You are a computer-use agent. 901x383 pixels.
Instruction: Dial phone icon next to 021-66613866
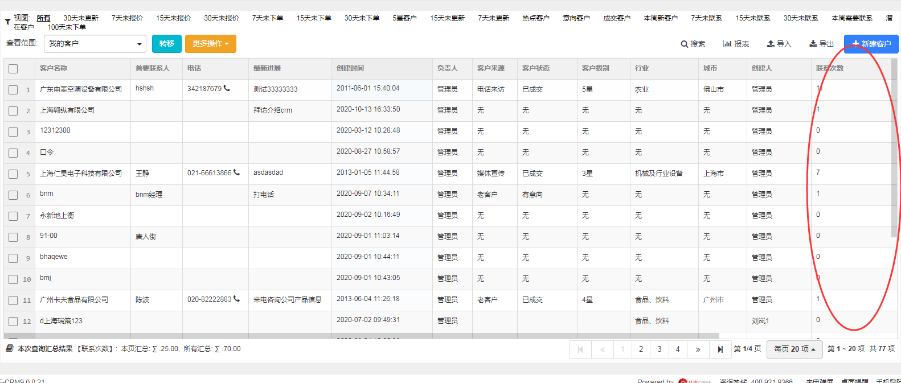point(236,172)
